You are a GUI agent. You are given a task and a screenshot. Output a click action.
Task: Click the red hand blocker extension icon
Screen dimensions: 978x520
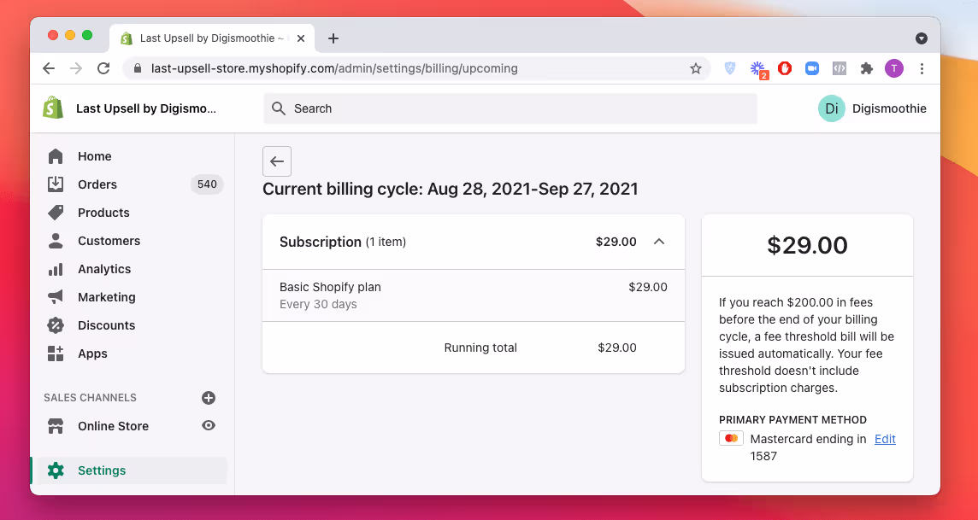pos(785,68)
